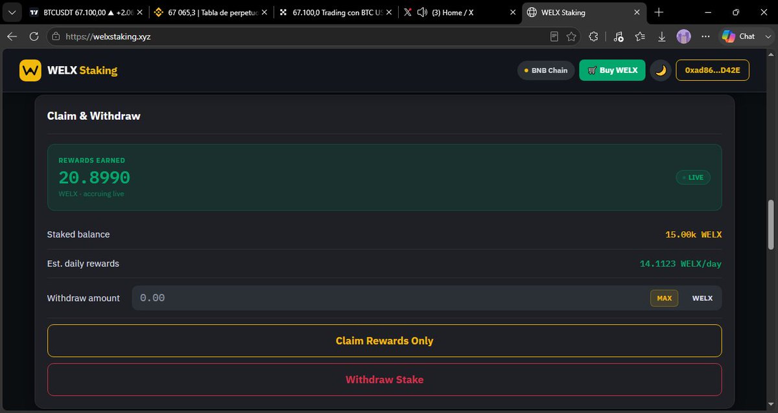778x413 pixels.
Task: Click the LIVE status badge
Action: [x=693, y=177]
